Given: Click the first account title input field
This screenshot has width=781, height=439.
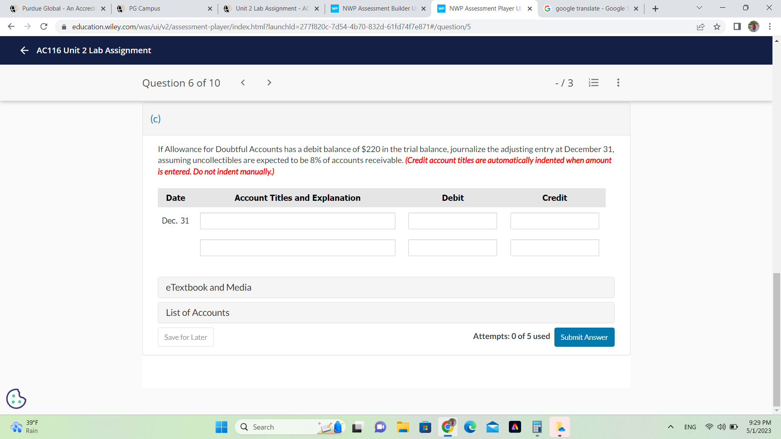Looking at the screenshot, I should 297,221.
